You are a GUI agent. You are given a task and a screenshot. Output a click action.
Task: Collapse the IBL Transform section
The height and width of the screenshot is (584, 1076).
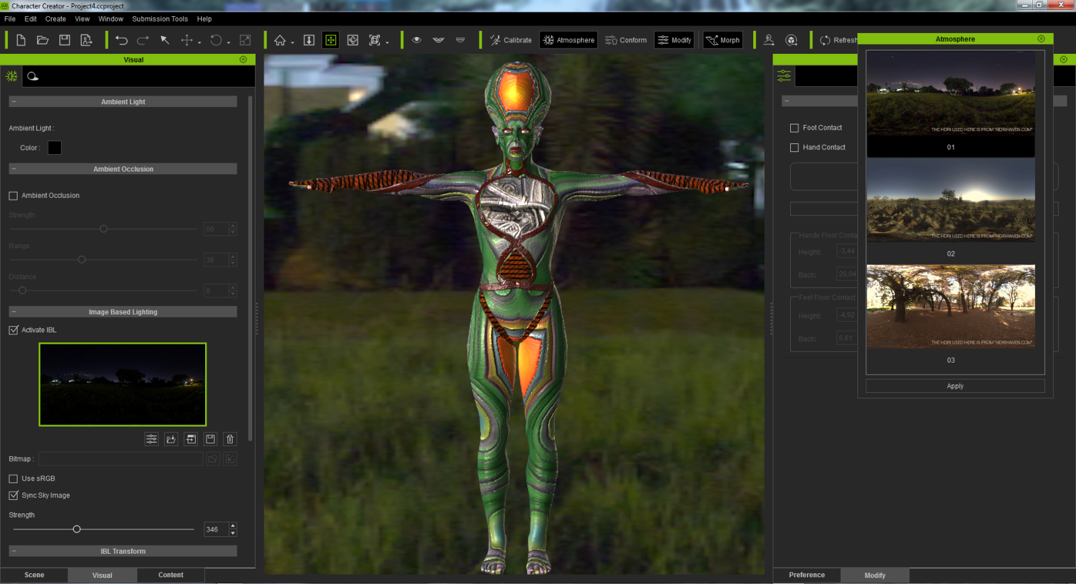13,551
